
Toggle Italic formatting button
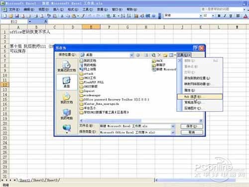tap(225, 16)
